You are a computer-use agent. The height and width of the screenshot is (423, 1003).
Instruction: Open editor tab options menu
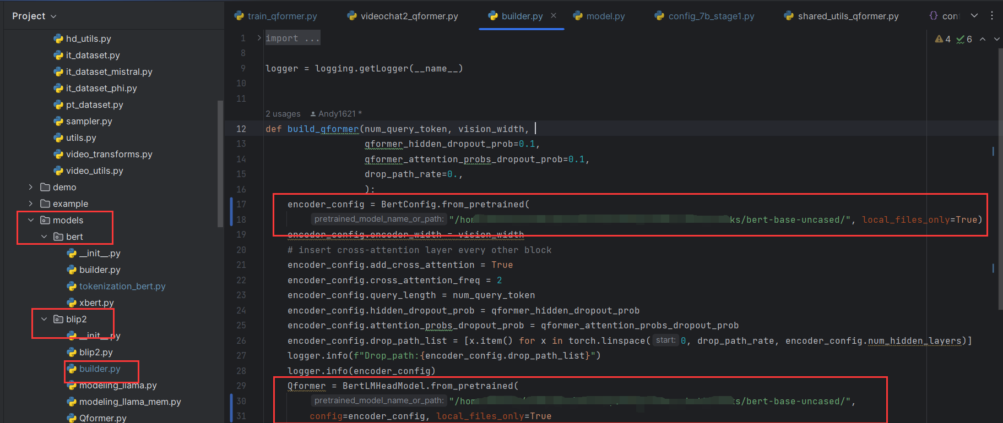(992, 15)
